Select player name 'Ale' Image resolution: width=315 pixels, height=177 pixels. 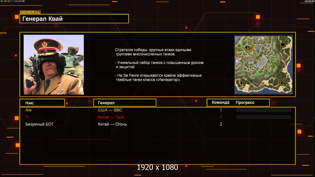(x=28, y=110)
